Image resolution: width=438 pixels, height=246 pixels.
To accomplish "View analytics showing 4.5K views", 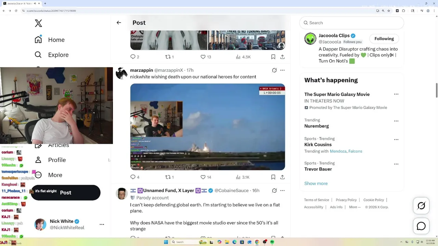I will 243,57.
